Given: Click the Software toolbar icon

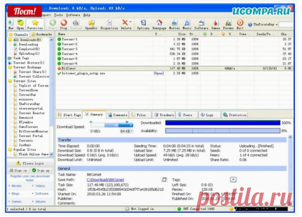Looking at the screenshot, I should (201, 24).
